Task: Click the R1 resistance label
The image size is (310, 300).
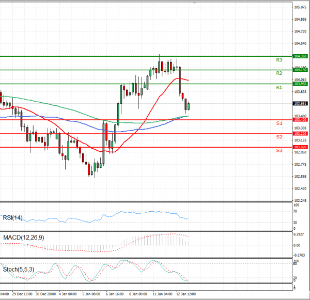Action: click(x=279, y=88)
